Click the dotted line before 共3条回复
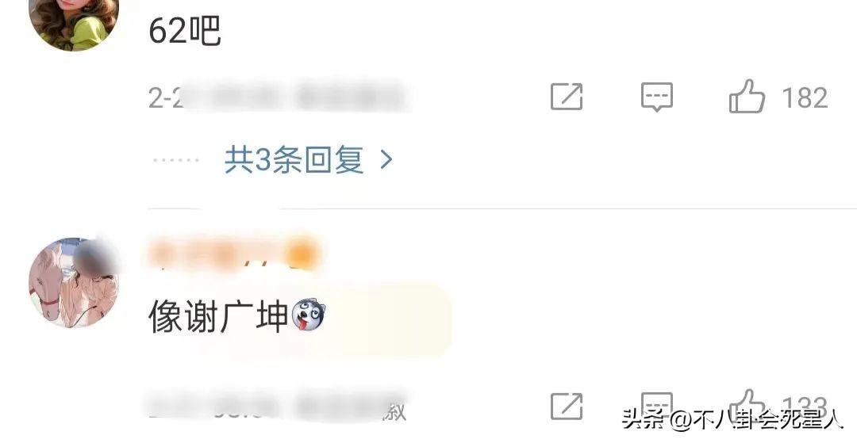857x443 pixels. point(176,160)
